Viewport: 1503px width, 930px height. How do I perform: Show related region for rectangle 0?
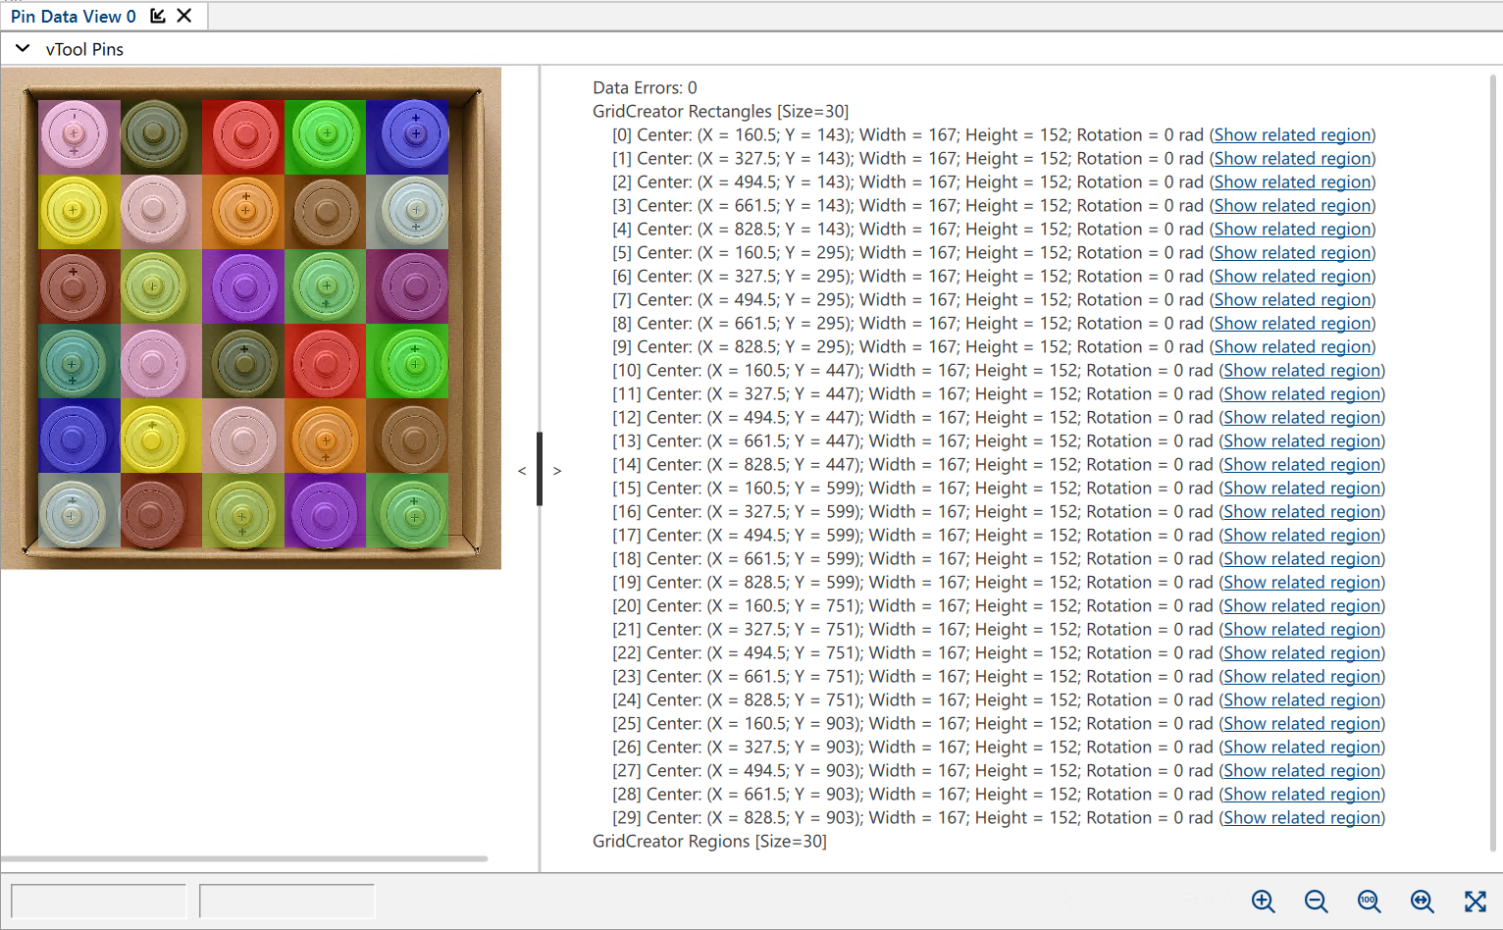pyautogui.click(x=1292, y=135)
